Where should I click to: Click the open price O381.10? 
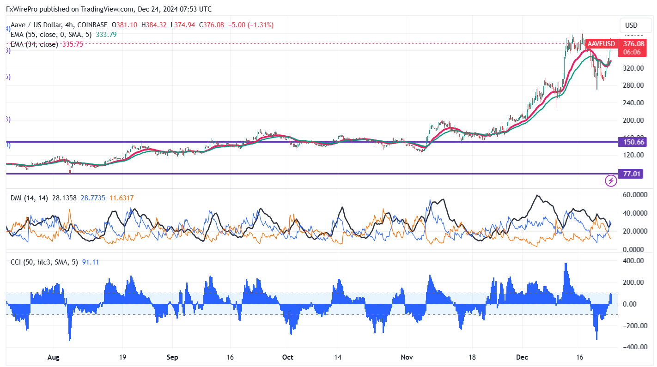(x=124, y=25)
